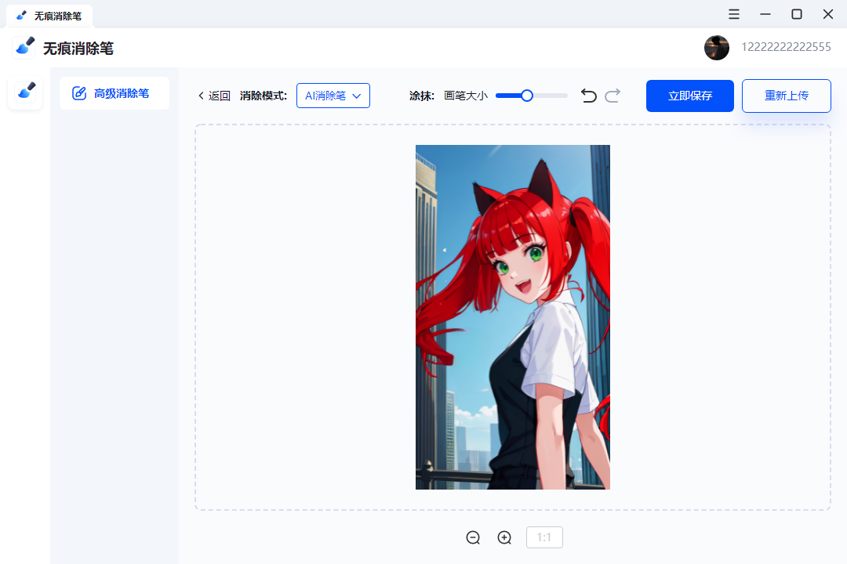
Task: Select the 高级消除笔 tab
Action: [115, 93]
